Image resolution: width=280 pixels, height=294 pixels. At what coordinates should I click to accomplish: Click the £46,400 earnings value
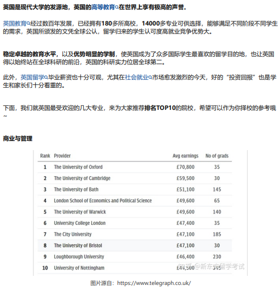[x=185, y=257]
